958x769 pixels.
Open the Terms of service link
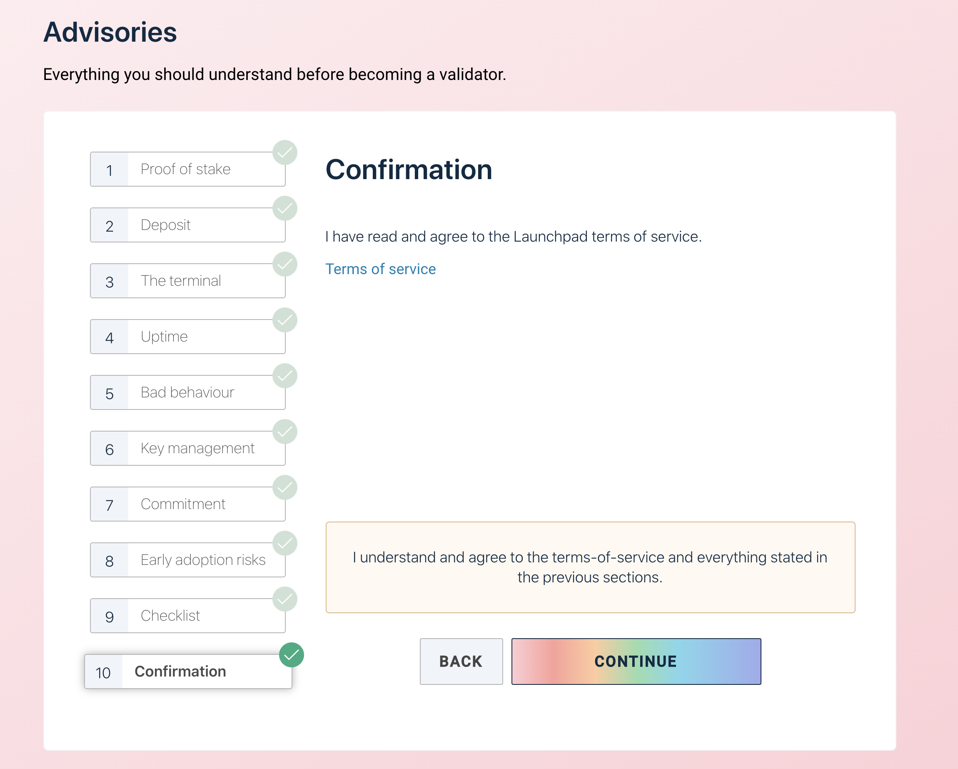tap(380, 270)
